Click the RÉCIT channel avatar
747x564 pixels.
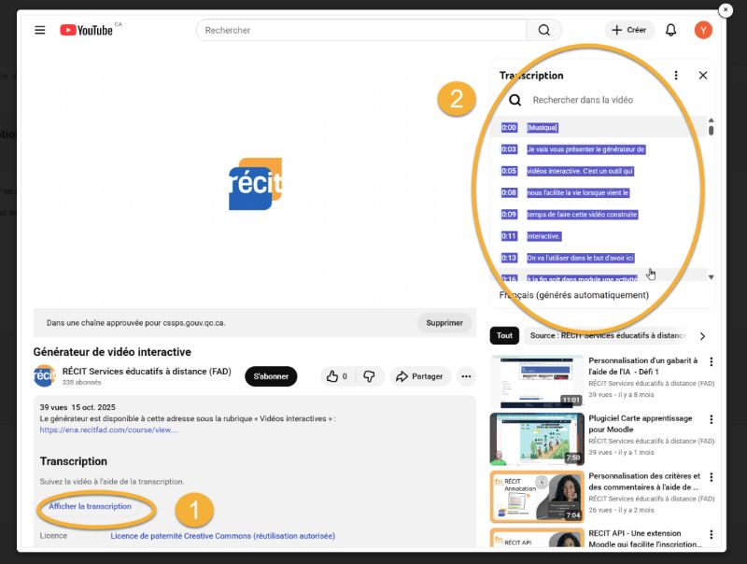pos(43,376)
